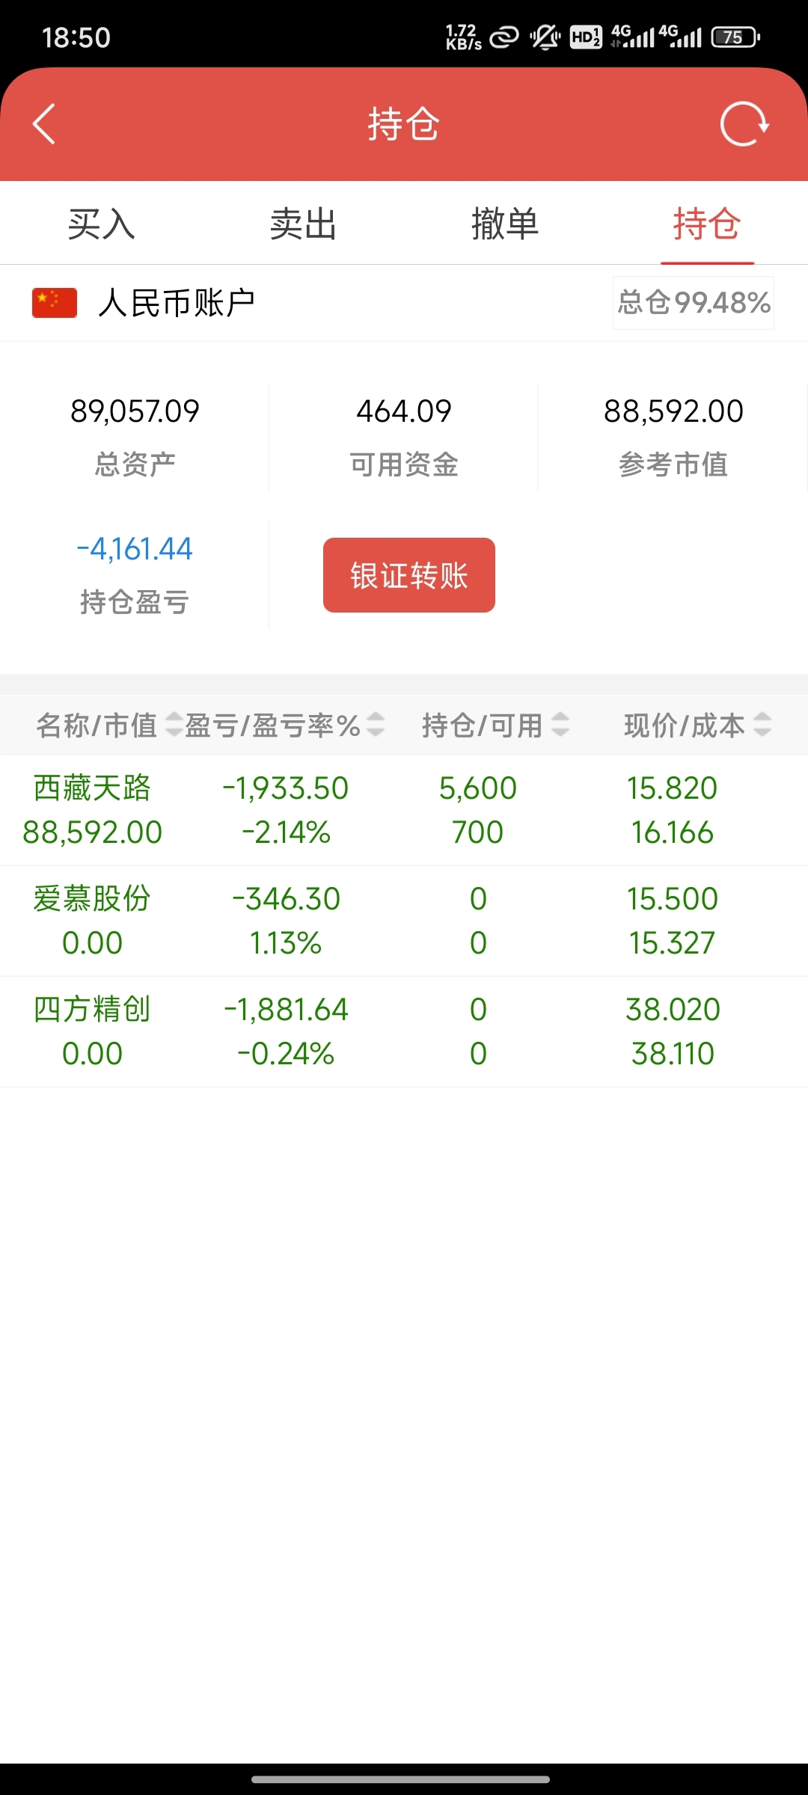This screenshot has height=1795, width=808.
Task: Sort by 现价/成本 column arrows
Action: pos(762,725)
